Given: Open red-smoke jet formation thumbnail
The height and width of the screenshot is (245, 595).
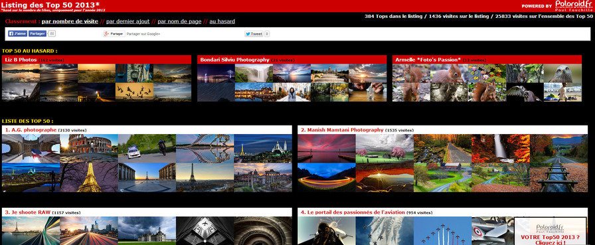Looking at the screenshot, I should tap(442, 230).
